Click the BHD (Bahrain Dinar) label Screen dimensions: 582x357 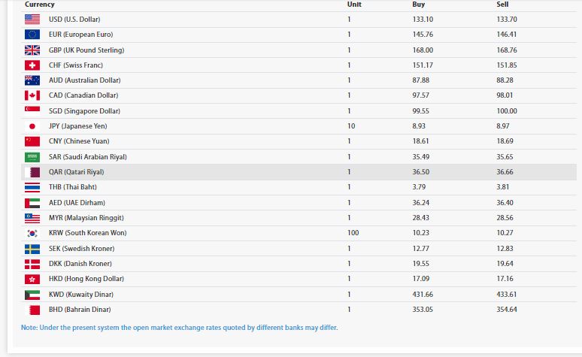tap(77, 309)
